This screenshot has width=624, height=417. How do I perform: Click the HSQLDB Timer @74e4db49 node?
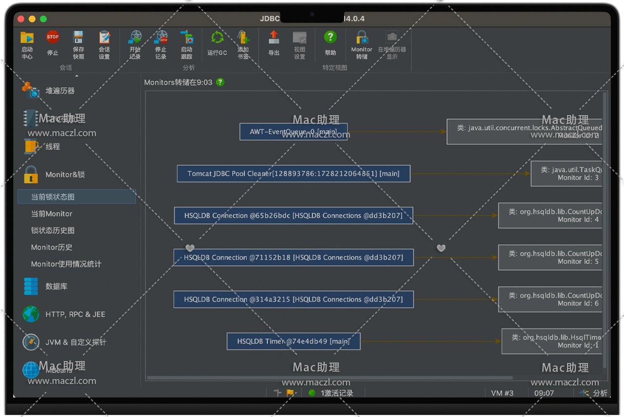pyautogui.click(x=294, y=341)
